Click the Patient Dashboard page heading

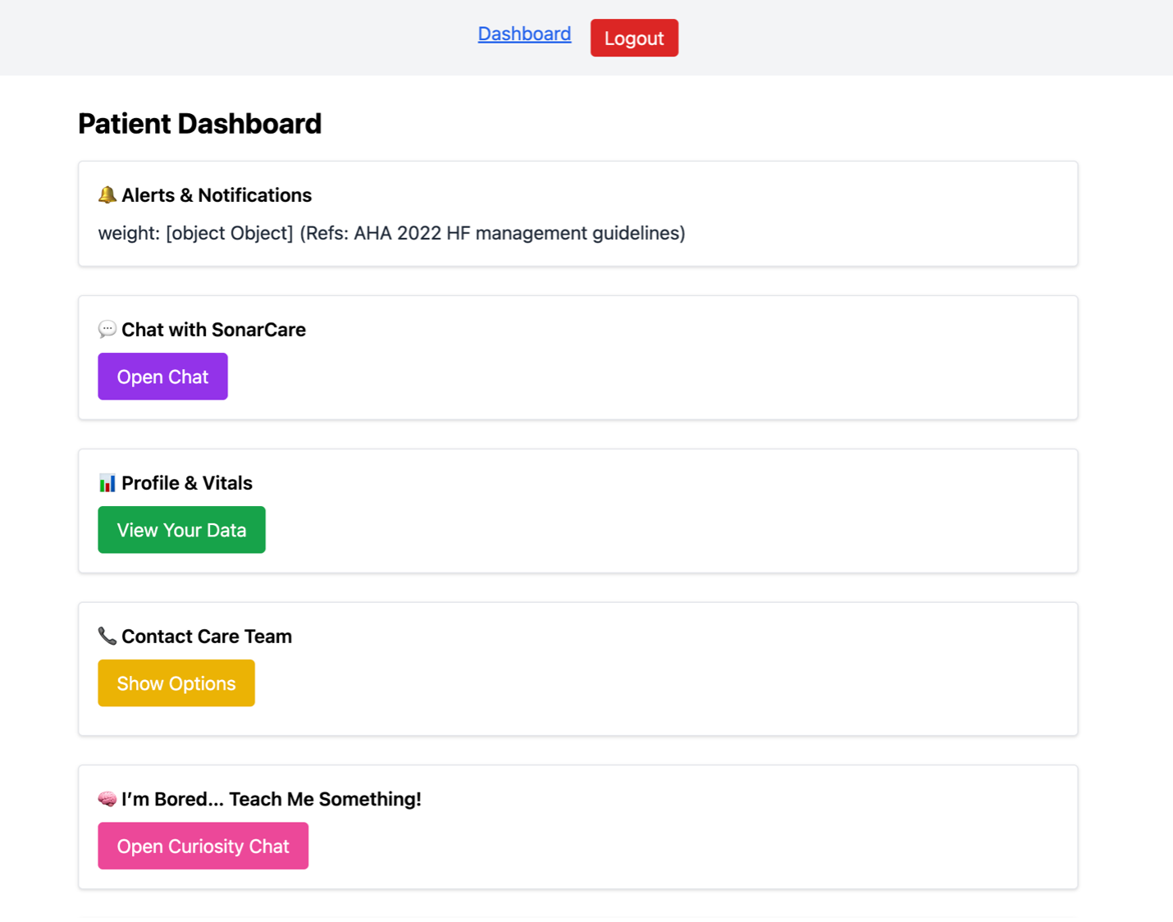click(199, 124)
